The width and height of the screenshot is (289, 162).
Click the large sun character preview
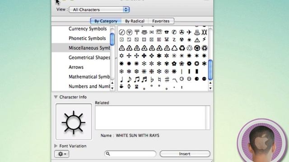coord(74,121)
